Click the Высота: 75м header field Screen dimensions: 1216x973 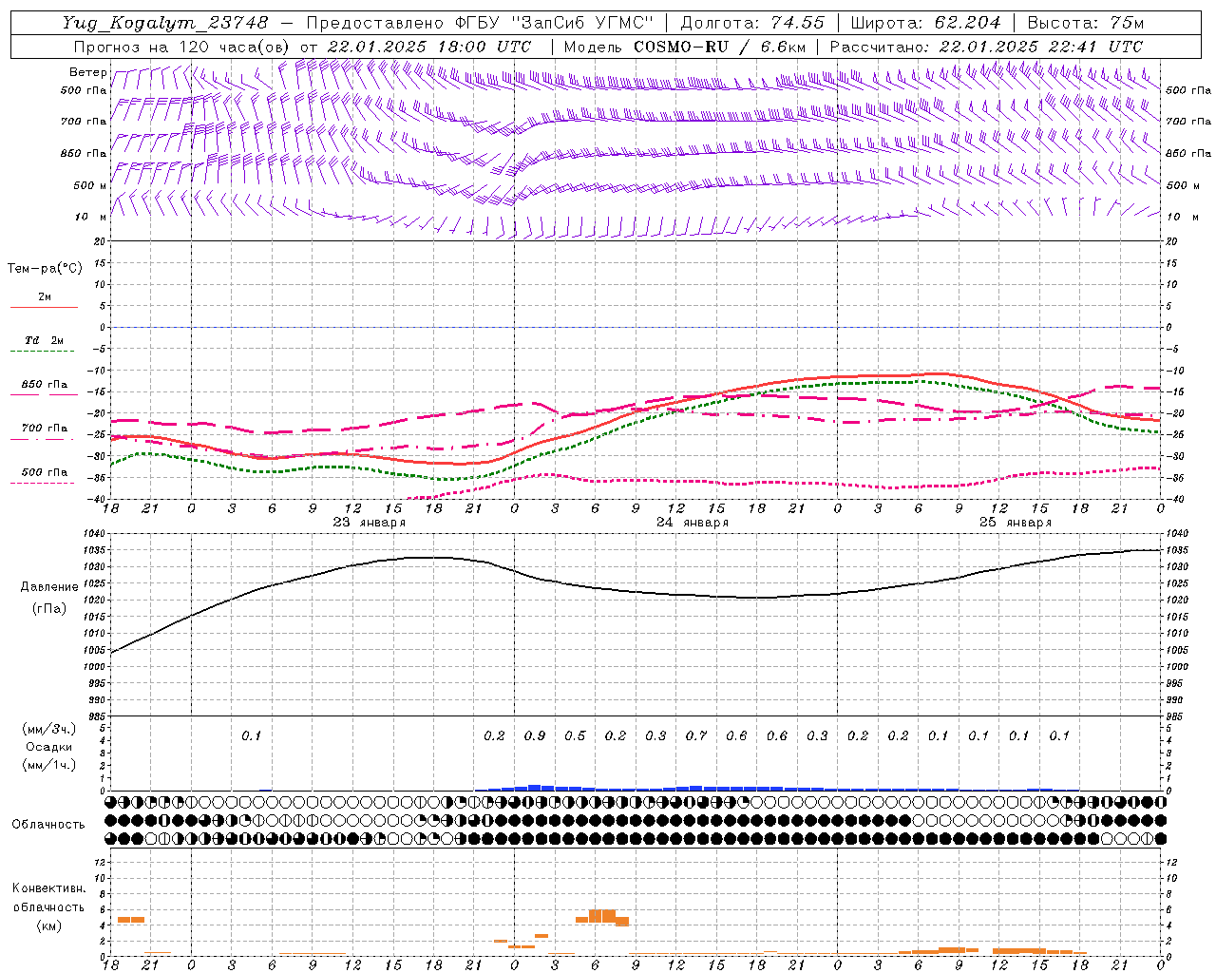[1085, 23]
